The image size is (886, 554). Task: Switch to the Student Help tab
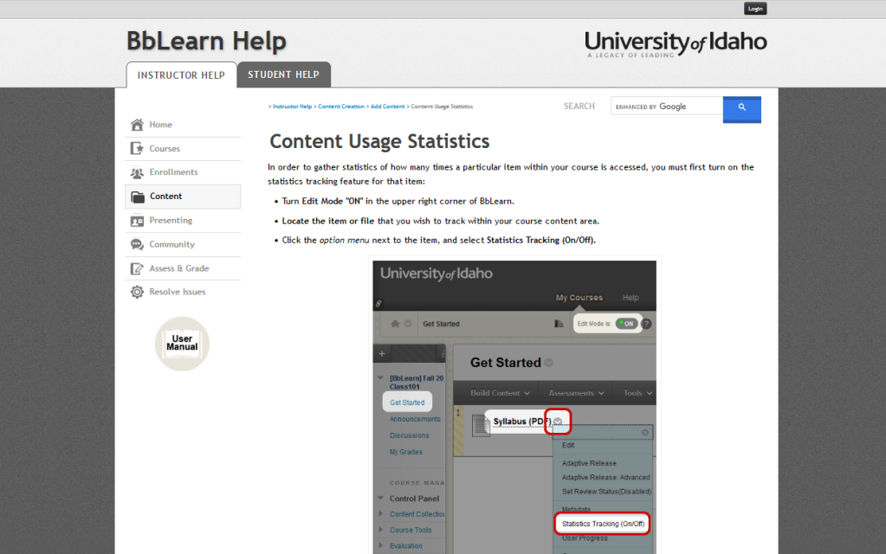point(283,74)
